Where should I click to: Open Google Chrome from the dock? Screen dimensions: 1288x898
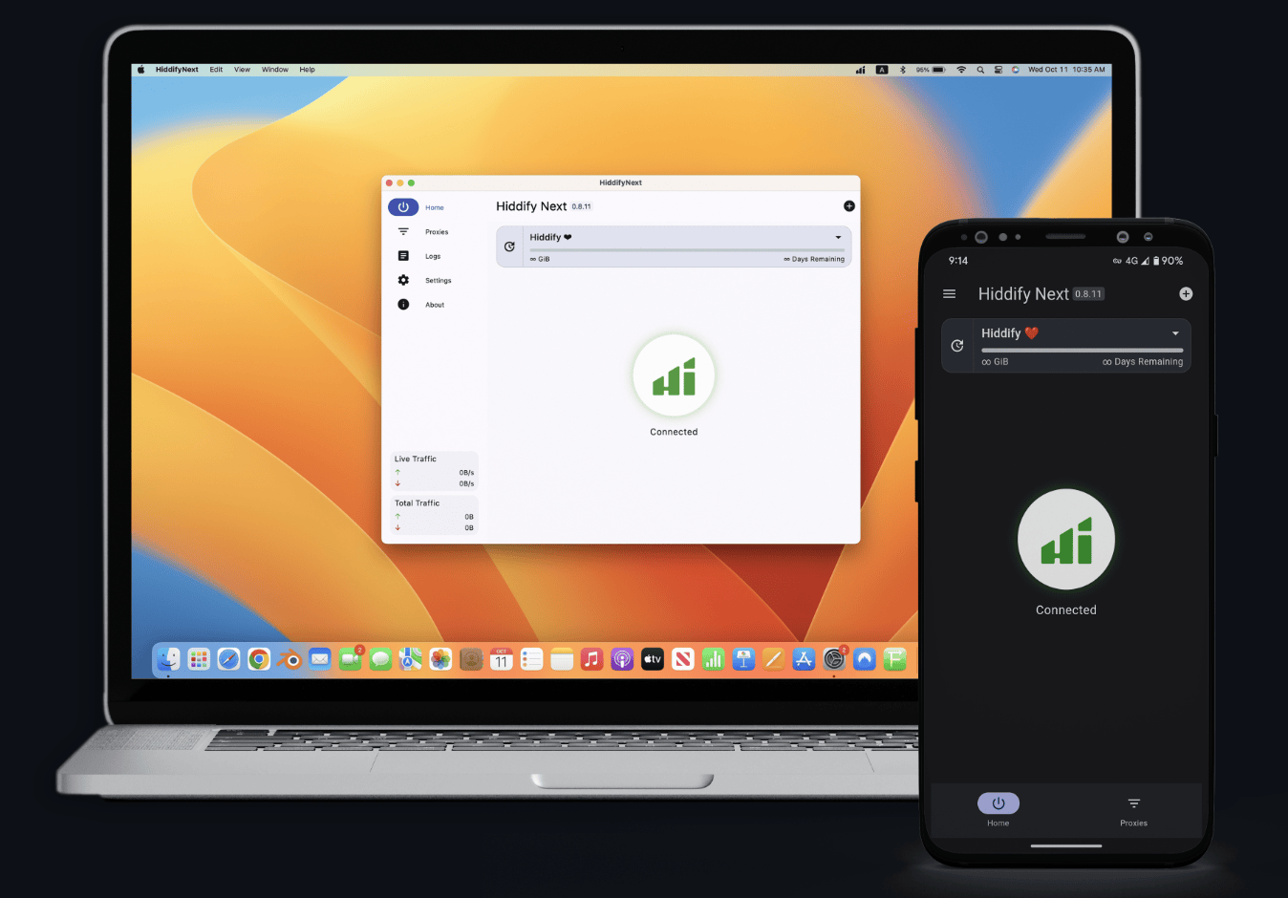point(259,659)
